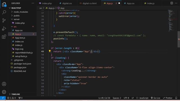This screenshot has height=101, width=180.
Task: Open the Accounts menu icon
Action: pyautogui.click(x=4, y=84)
